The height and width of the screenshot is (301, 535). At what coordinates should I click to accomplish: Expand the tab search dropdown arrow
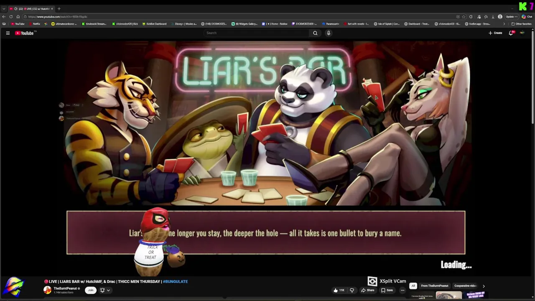(x=4, y=9)
